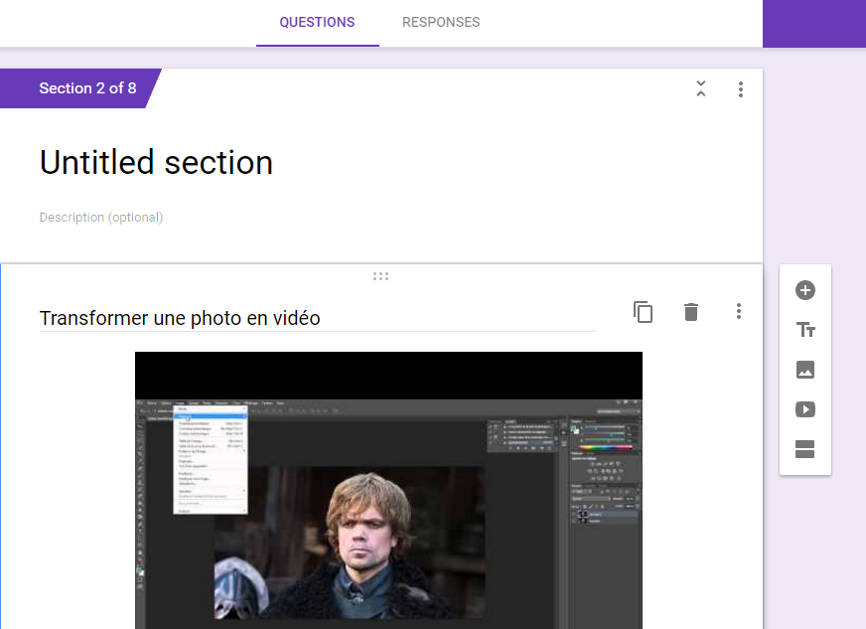
Task: Delete the video item with trash icon
Action: point(691,312)
